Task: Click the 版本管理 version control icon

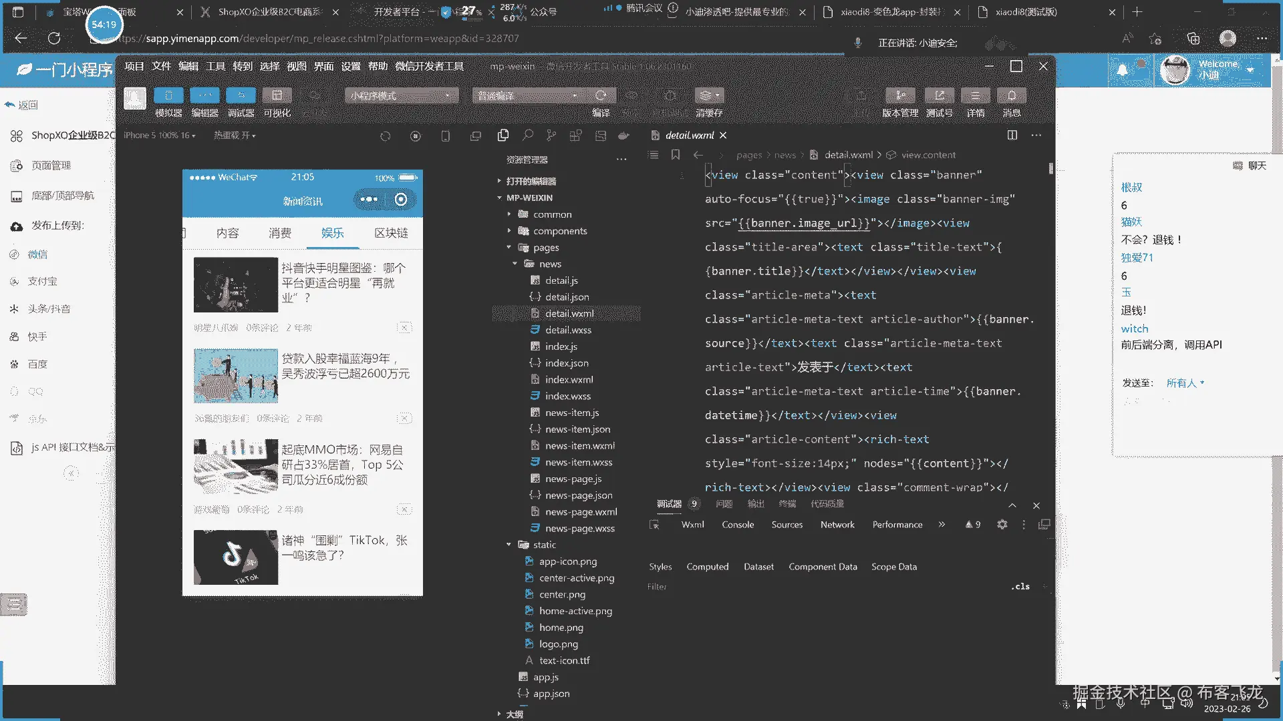Action: coord(900,95)
